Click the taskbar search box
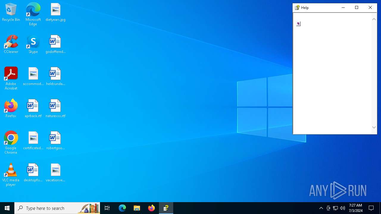 coord(57,208)
